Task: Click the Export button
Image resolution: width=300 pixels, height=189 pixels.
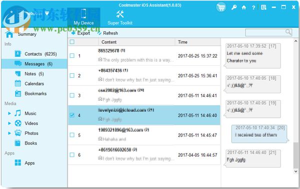Action: tap(80, 33)
